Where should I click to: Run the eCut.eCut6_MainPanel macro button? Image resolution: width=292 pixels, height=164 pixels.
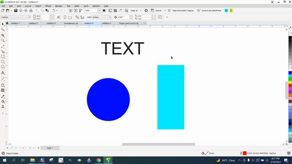pos(209,10)
